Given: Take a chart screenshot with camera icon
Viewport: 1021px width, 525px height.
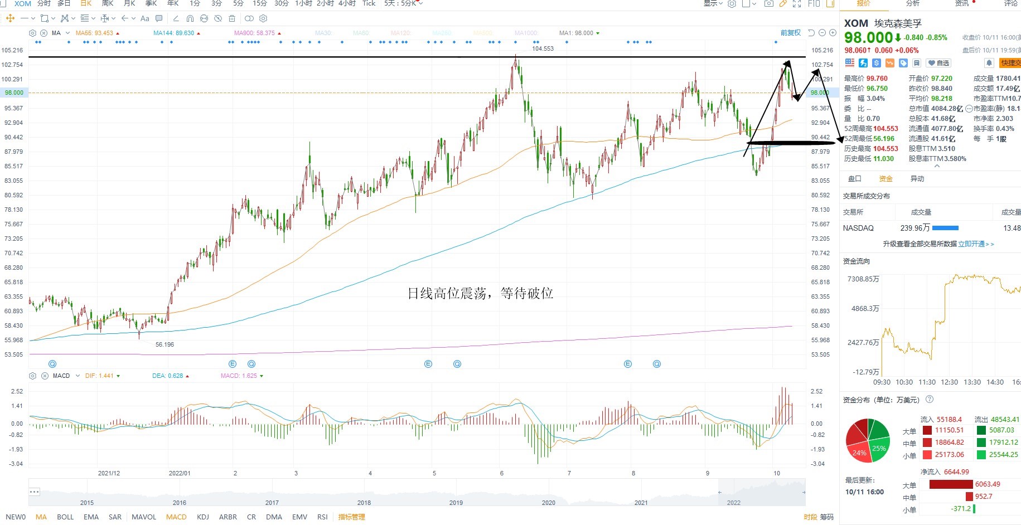Looking at the screenshot, I should coord(769,3).
